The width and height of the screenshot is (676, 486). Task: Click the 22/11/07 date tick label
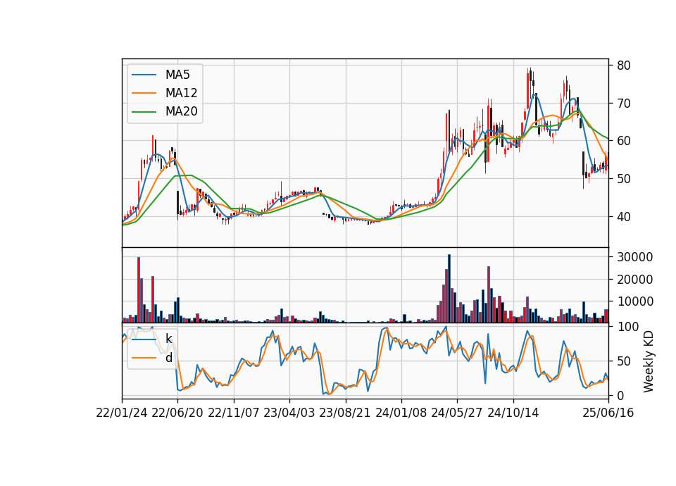point(234,413)
